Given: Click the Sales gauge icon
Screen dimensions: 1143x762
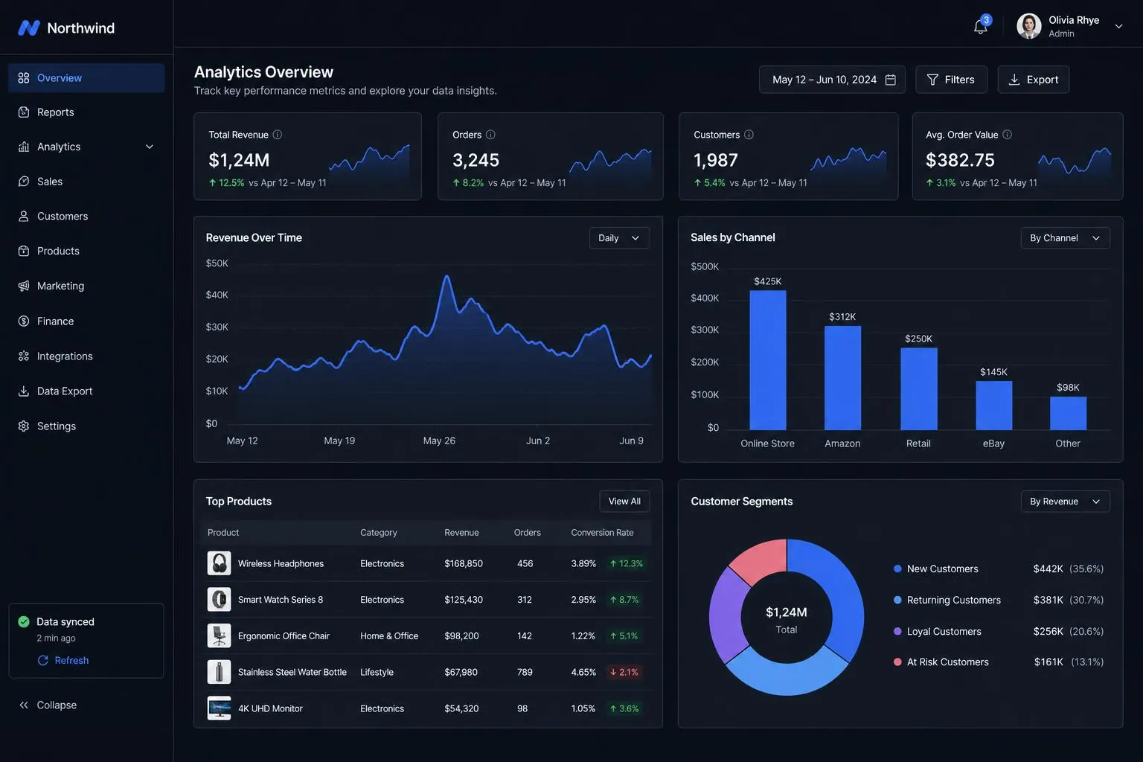Looking at the screenshot, I should click(x=24, y=182).
